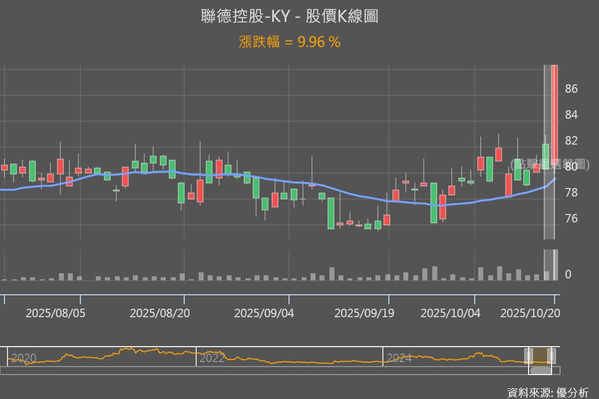Click the 76 price axis label

point(572,218)
